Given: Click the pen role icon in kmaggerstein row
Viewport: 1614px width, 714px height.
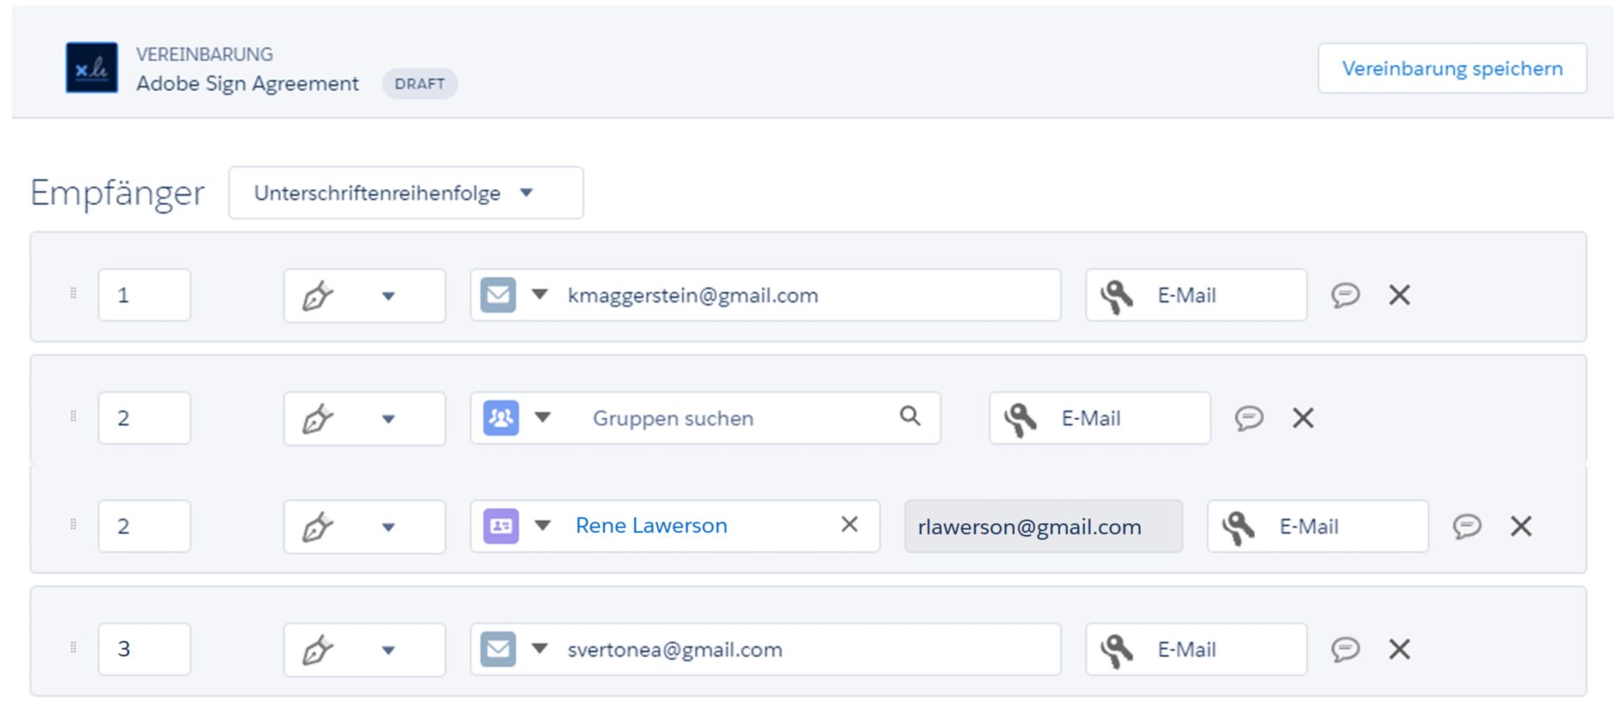Looking at the screenshot, I should tap(318, 296).
